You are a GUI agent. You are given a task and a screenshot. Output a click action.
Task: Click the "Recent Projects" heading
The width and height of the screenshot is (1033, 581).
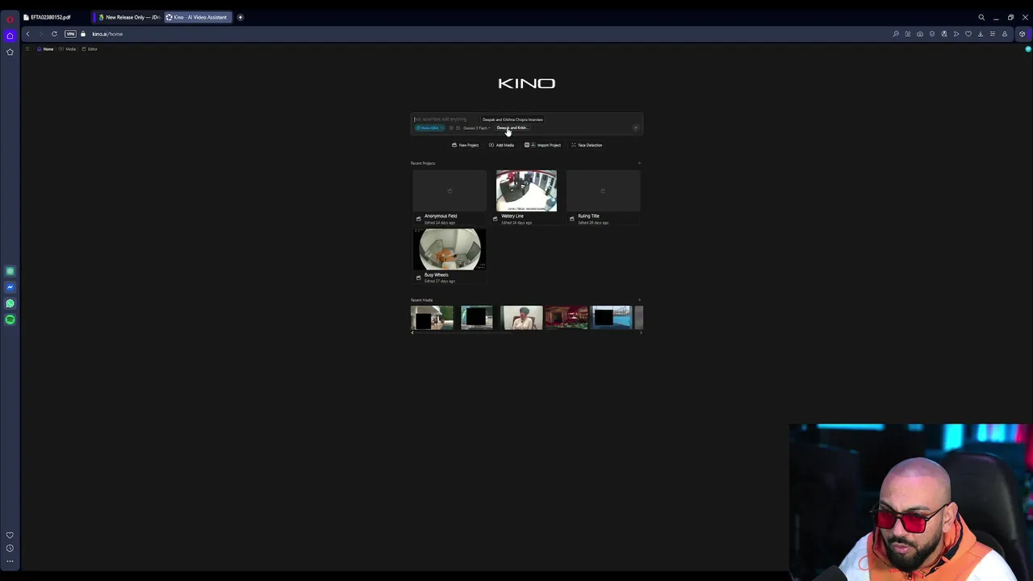click(423, 164)
